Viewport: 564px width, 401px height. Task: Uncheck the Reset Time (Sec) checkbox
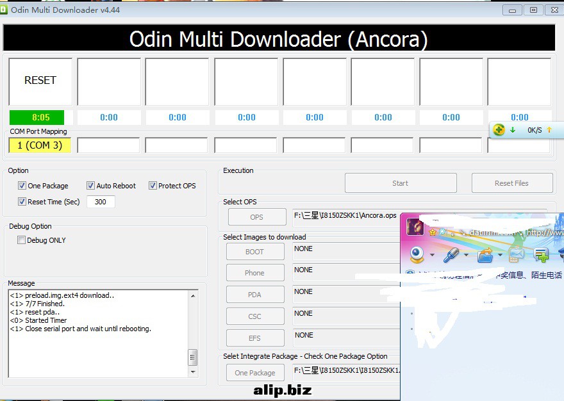point(22,201)
